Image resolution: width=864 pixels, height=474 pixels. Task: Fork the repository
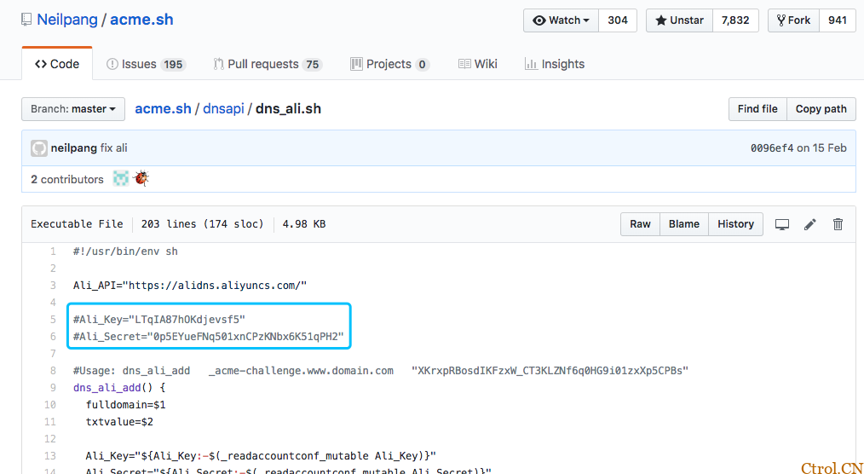(793, 20)
